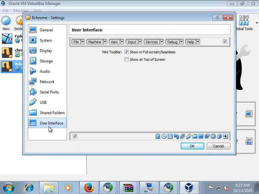Open Shared Folders settings page
Viewport: 259px width, 194px height.
[x=47, y=113]
